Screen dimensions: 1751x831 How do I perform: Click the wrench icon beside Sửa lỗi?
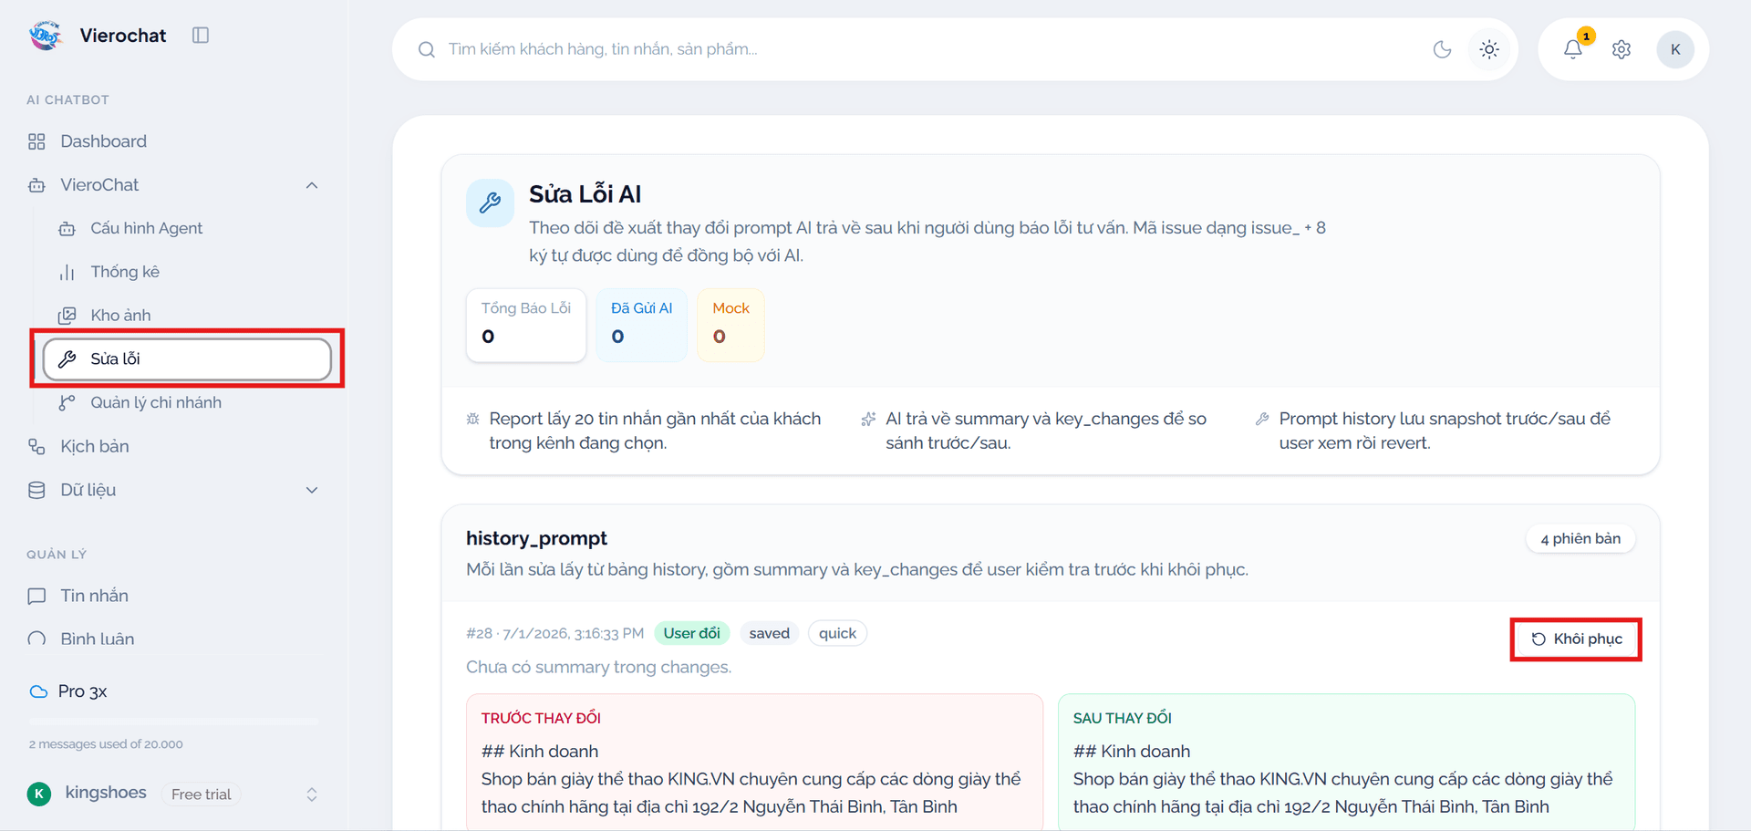point(67,359)
